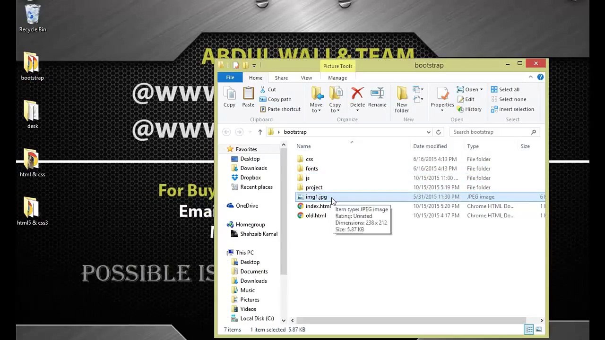Click the horizontal scrollbar in file list
Screen dimensions: 605x340
(410, 321)
